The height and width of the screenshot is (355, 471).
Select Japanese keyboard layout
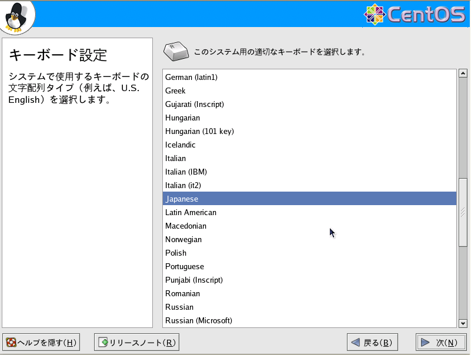(x=309, y=199)
